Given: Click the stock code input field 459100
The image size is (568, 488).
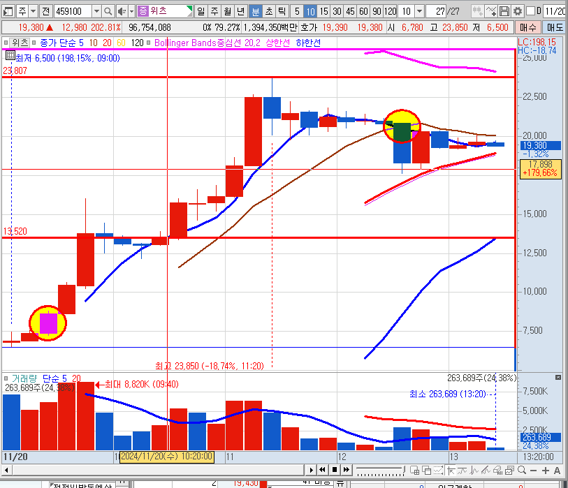Looking at the screenshot, I should (x=73, y=12).
